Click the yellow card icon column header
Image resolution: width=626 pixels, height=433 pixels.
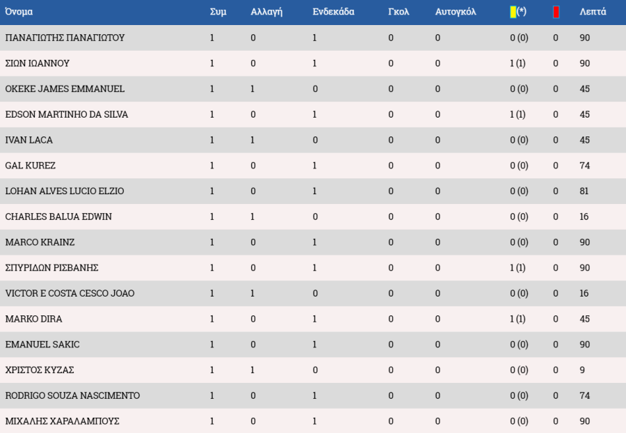(x=517, y=12)
